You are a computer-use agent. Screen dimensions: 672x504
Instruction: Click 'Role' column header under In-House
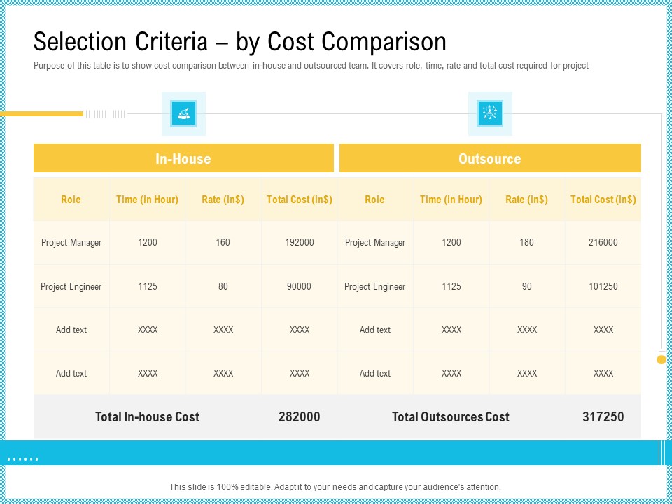71,199
